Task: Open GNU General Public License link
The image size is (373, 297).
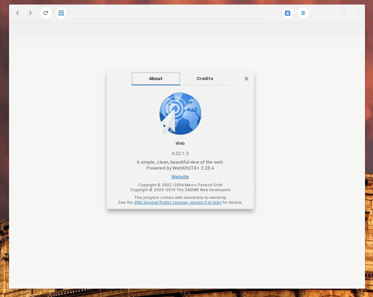Action: coord(178,202)
